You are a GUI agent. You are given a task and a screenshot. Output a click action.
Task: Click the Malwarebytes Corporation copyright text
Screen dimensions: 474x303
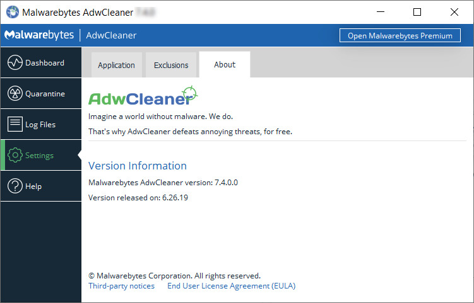[174, 276]
